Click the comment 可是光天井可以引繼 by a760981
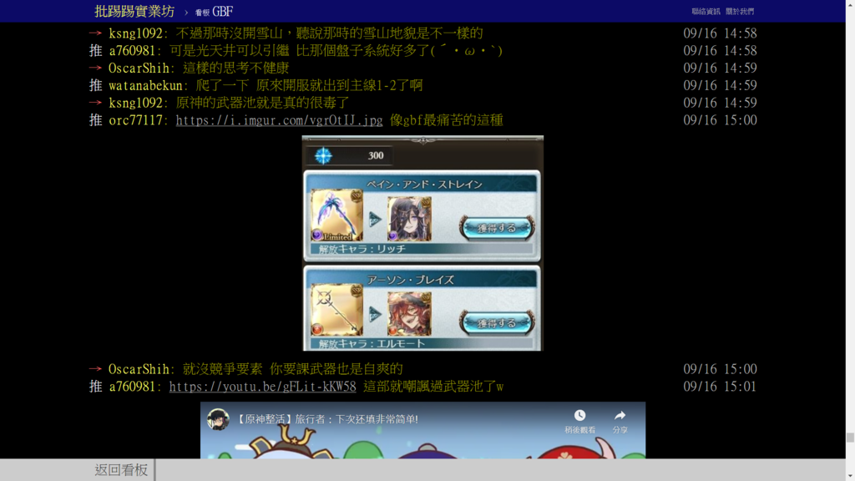855x481 pixels. [x=336, y=50]
